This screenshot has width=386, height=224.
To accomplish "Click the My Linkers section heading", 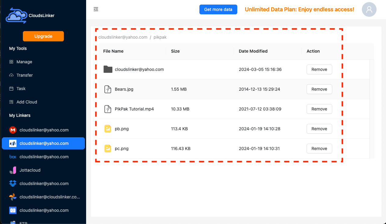I will (x=20, y=115).
